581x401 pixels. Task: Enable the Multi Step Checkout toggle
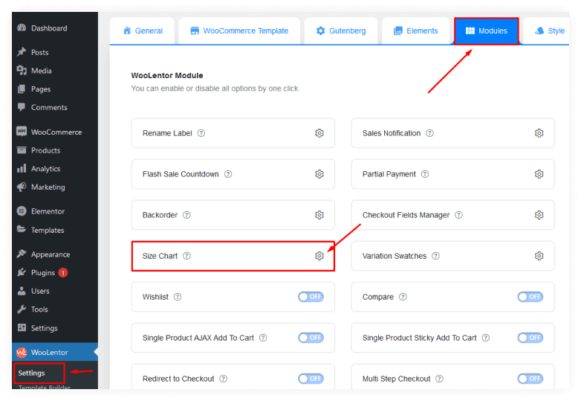pos(530,379)
